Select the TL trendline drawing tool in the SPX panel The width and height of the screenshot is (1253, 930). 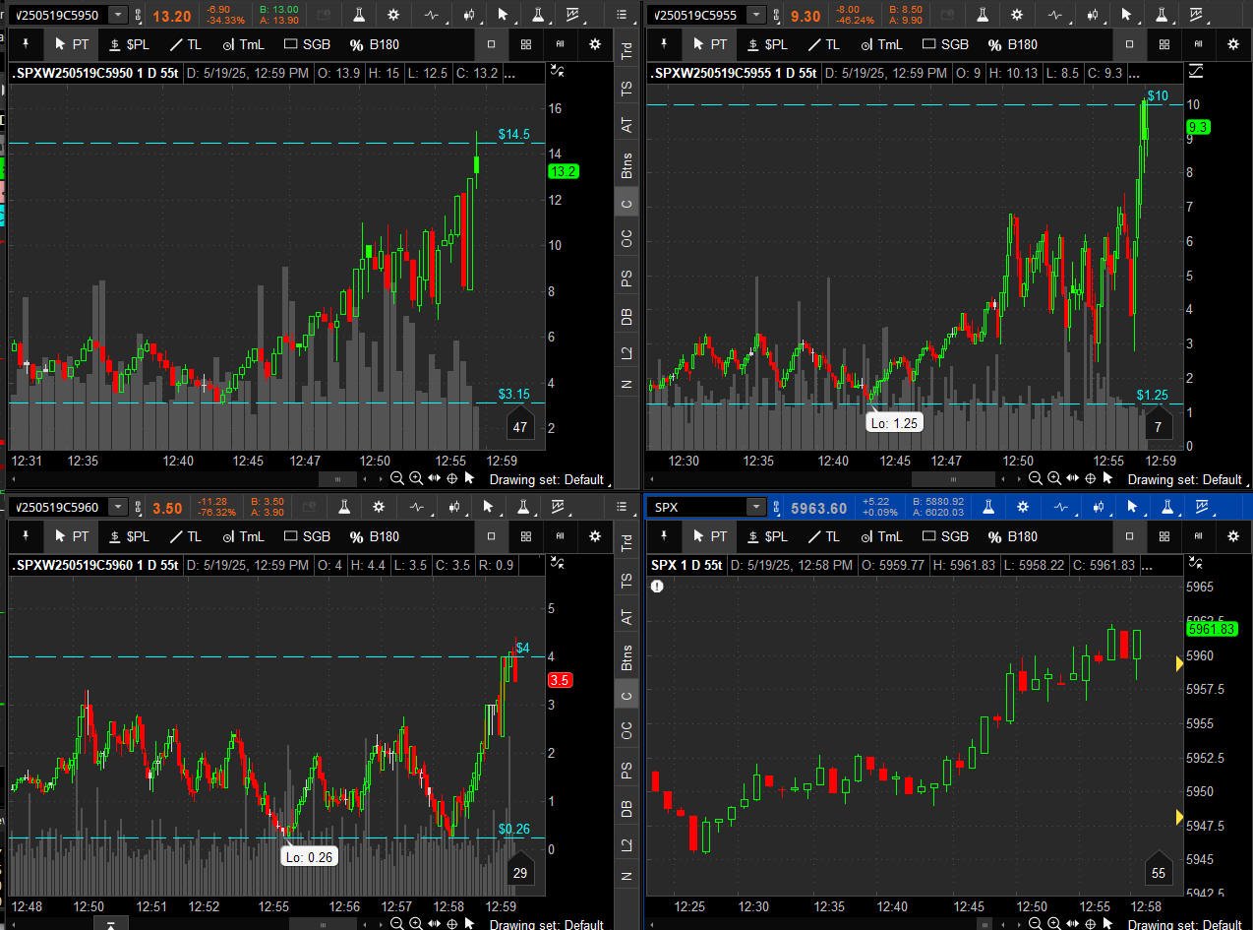[822, 536]
